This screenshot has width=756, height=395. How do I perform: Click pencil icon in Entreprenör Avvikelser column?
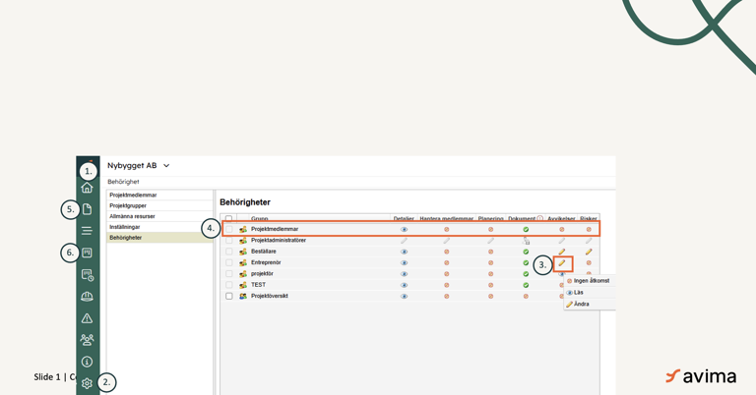562,263
